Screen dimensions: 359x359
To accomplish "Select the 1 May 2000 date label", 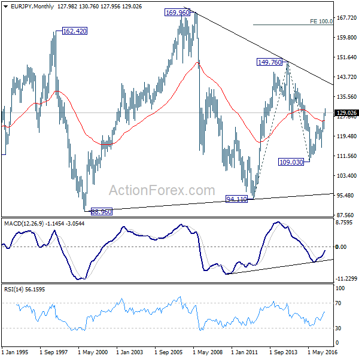I will point(93,352).
